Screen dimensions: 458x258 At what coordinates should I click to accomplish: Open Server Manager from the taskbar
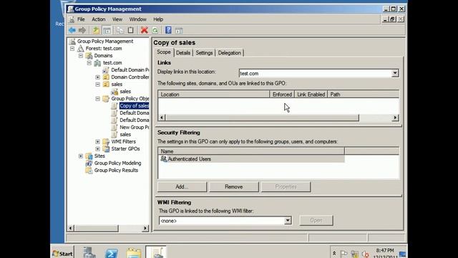coord(89,252)
